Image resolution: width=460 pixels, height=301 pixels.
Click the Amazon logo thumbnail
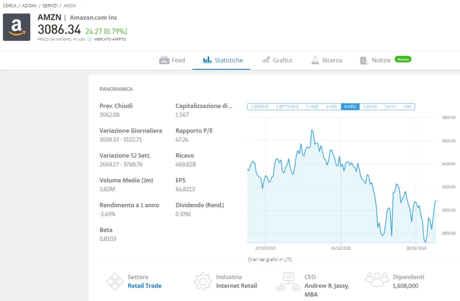click(x=17, y=27)
